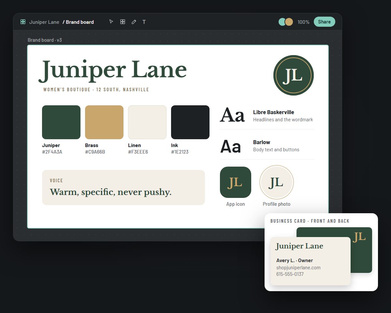Click the round JL monogram logo
391x313 pixels.
293,75
